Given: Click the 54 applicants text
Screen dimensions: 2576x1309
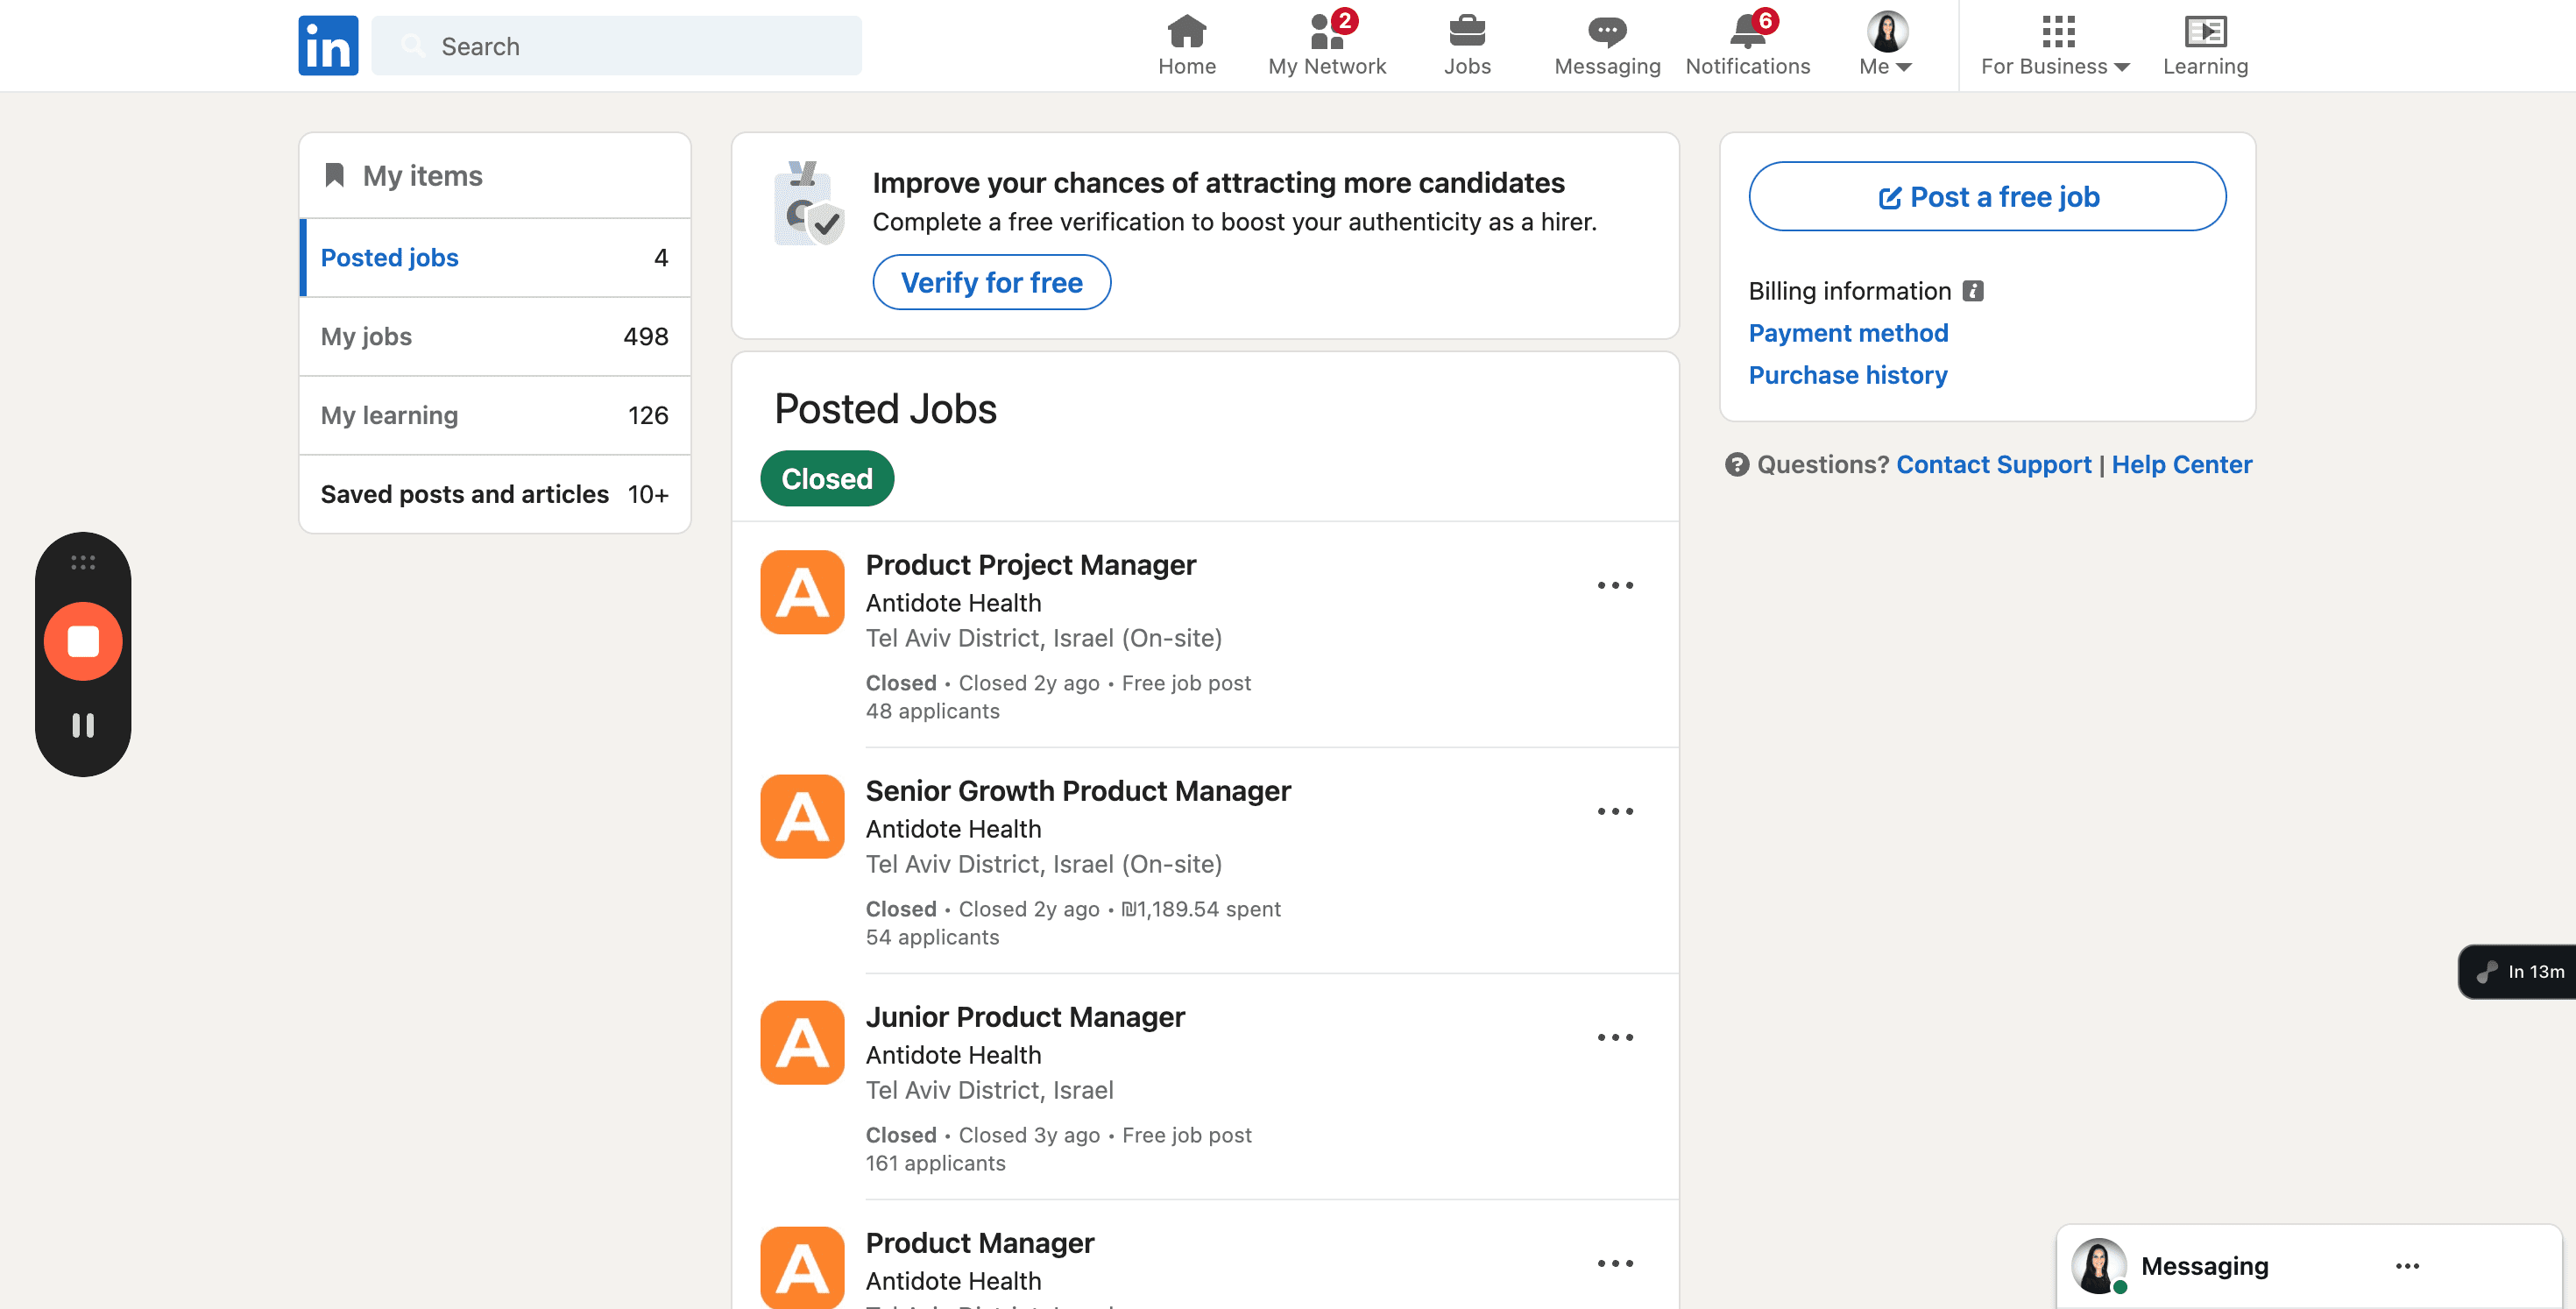Looking at the screenshot, I should (x=932, y=937).
